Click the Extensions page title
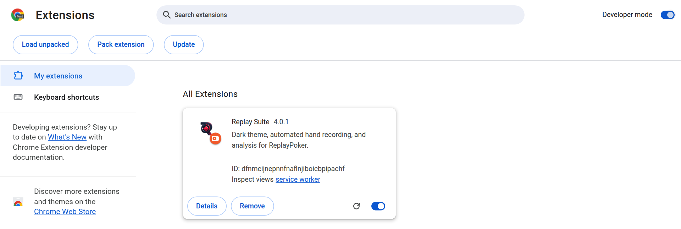Screen dimensions: 681x229 click(x=65, y=15)
